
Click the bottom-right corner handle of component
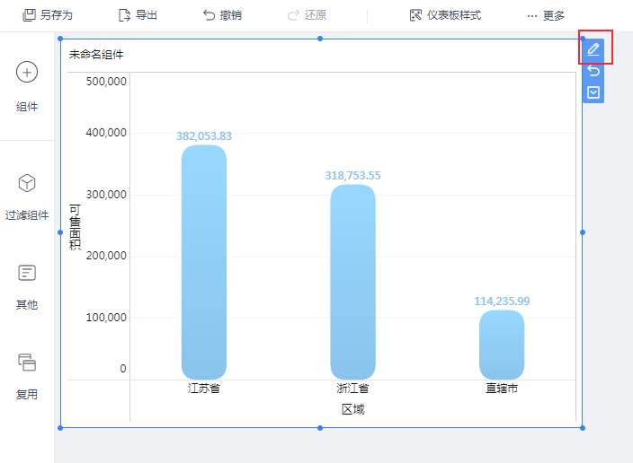pos(583,428)
